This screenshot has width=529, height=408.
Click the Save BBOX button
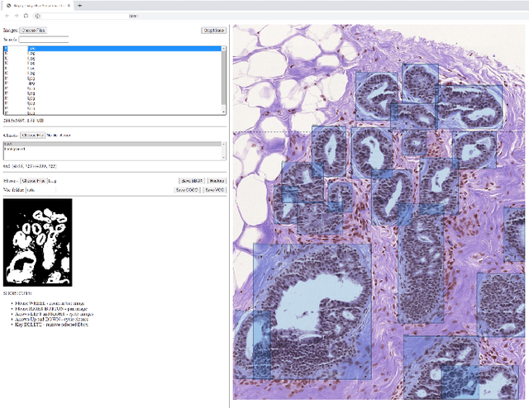click(191, 180)
